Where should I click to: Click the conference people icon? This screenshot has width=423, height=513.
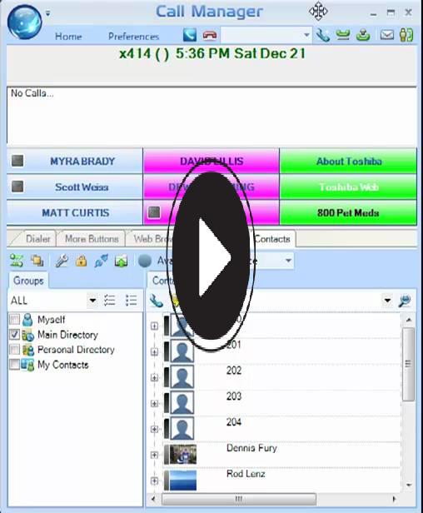[x=406, y=35]
